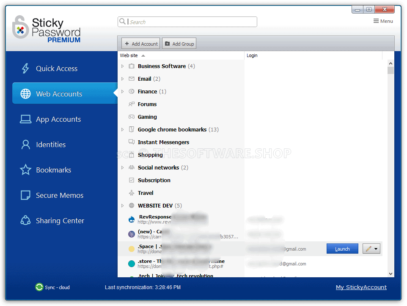407x306 pixels.
Task: Click the Sticky Password padlock logo
Action: (x=20, y=27)
